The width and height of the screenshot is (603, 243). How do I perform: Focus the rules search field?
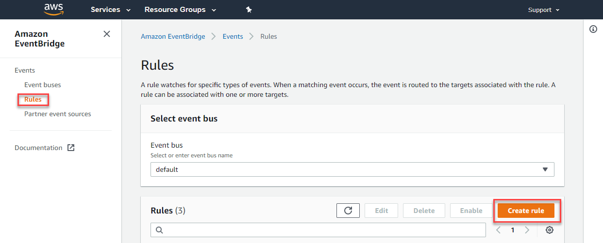(x=318, y=230)
